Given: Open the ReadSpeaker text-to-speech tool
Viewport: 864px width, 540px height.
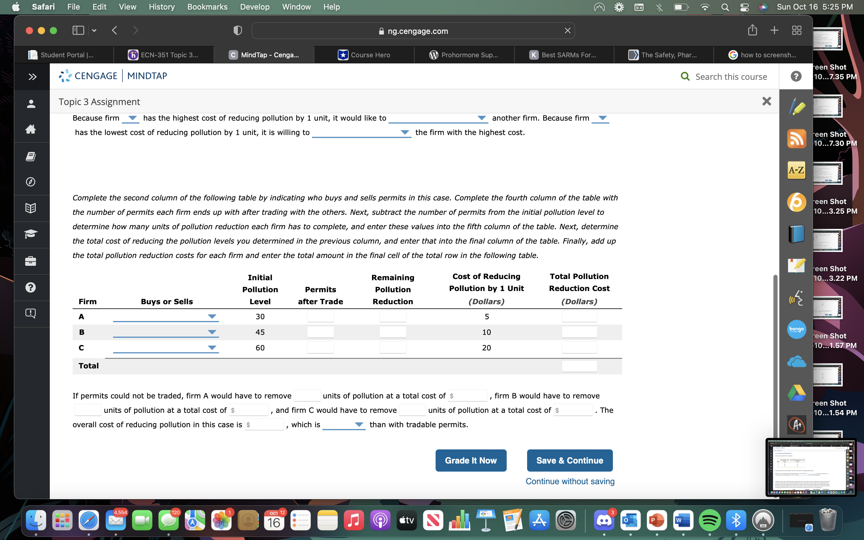Looking at the screenshot, I should [796, 297].
